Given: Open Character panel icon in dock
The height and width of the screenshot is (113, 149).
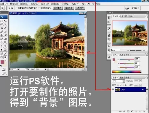Looking at the screenshot, I should tap(109, 46).
